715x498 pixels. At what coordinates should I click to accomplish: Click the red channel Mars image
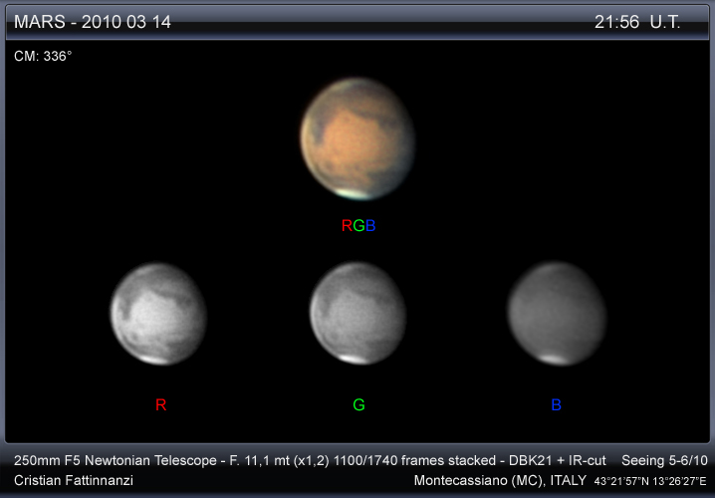158,314
